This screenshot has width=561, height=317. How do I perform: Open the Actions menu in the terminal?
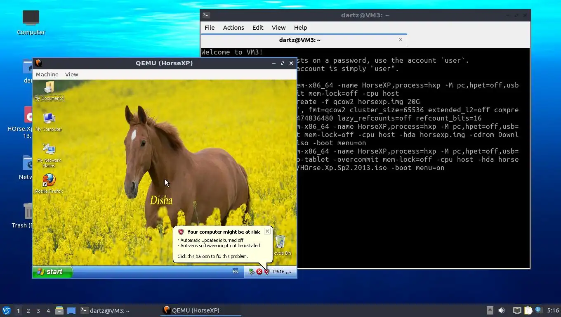coord(233,27)
